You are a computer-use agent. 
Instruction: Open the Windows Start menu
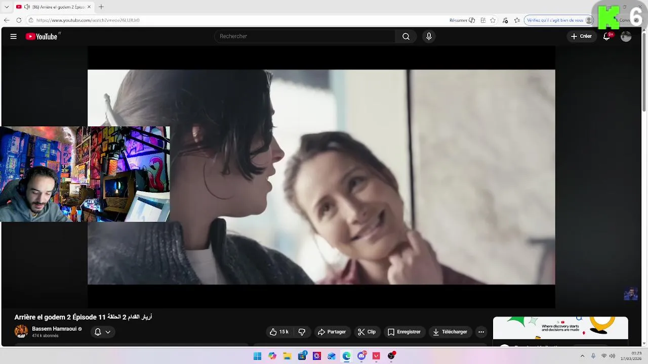[257, 356]
